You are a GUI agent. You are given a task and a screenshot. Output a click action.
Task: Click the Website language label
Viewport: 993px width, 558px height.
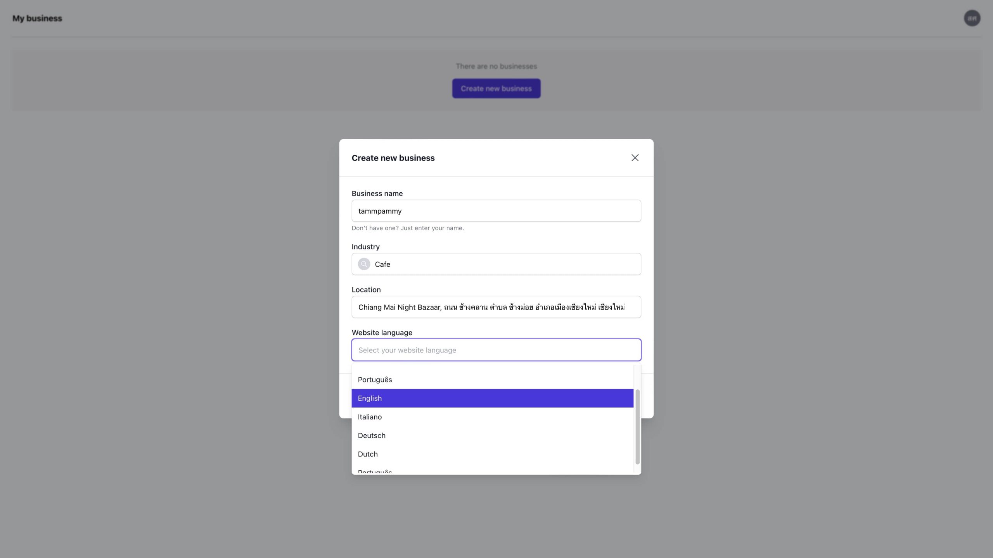pos(382,333)
